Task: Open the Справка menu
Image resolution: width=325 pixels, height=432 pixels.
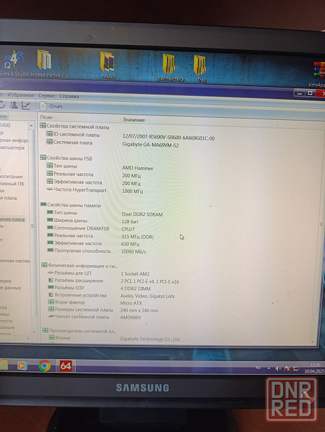Action: (x=69, y=96)
